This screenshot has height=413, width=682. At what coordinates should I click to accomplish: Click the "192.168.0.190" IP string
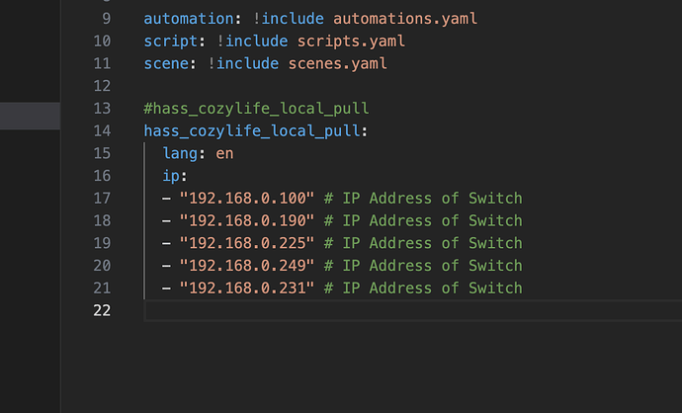(x=247, y=220)
